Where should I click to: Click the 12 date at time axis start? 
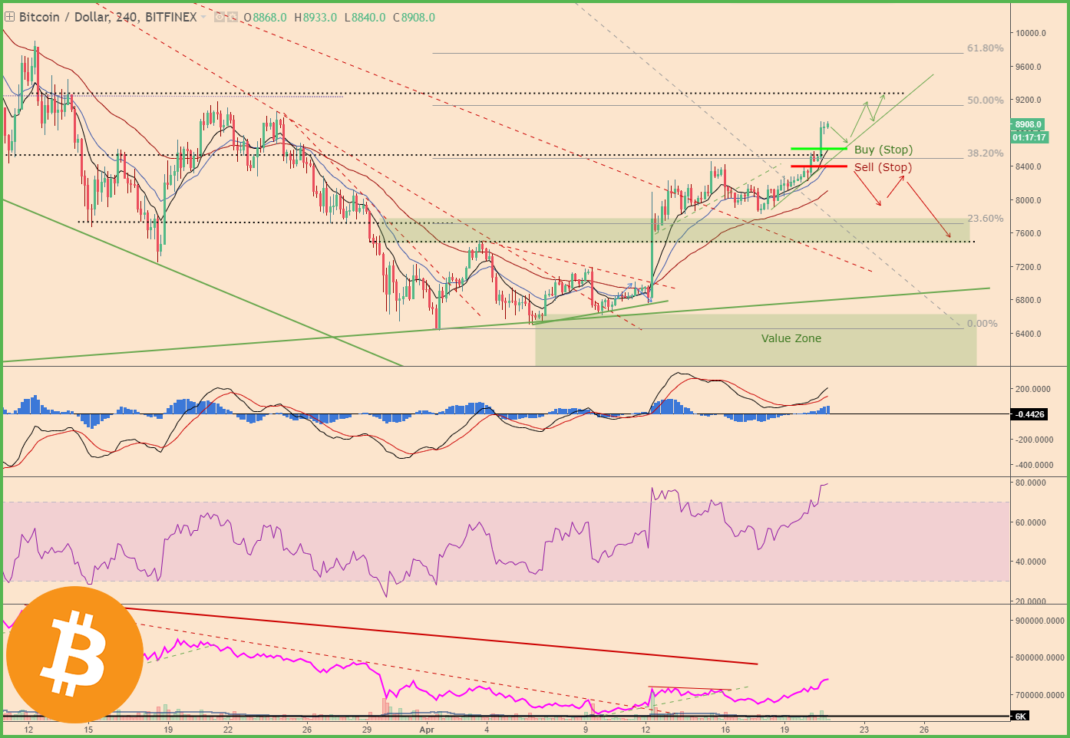pos(28,730)
